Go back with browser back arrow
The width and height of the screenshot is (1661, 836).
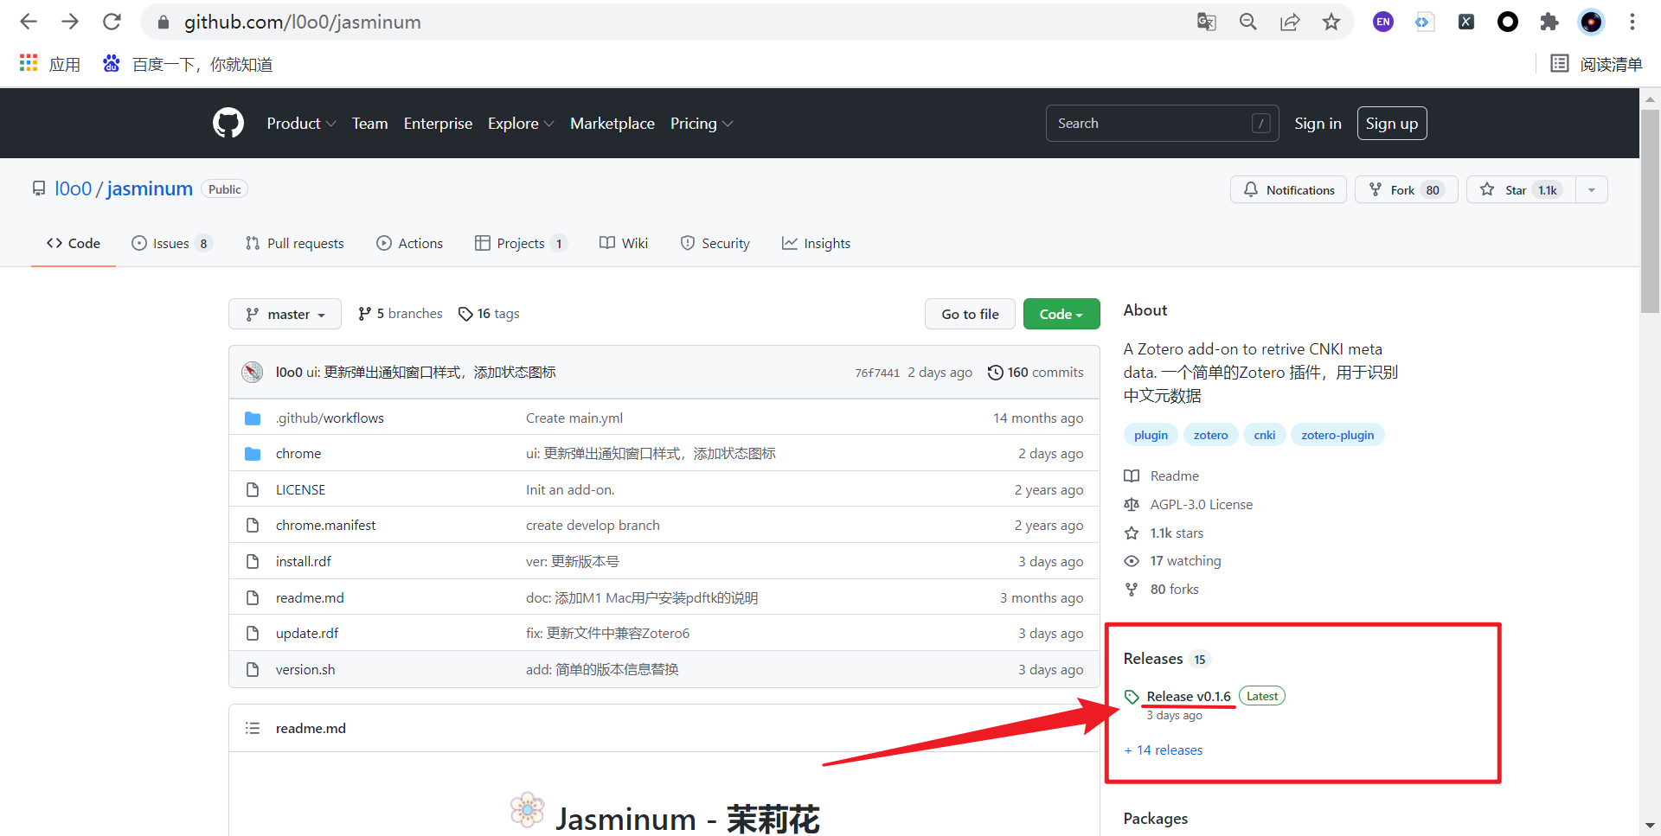(x=29, y=22)
